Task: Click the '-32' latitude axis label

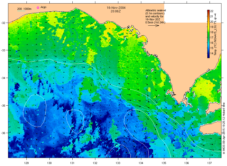Action: [x=3, y=23]
